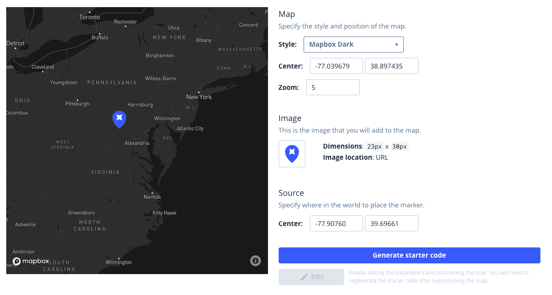This screenshot has width=552, height=295.
Task: Open the map attribution info icon
Action: coord(256,261)
